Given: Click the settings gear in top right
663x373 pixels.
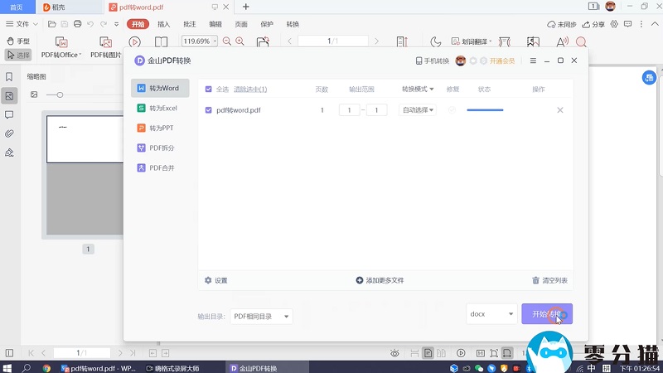Looking at the screenshot, I should (x=614, y=24).
